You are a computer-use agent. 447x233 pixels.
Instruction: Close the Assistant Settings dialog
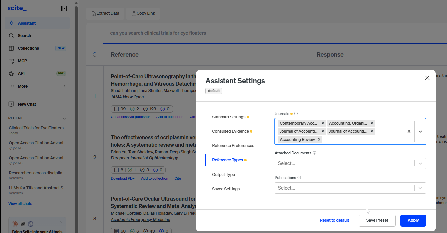pos(427,78)
